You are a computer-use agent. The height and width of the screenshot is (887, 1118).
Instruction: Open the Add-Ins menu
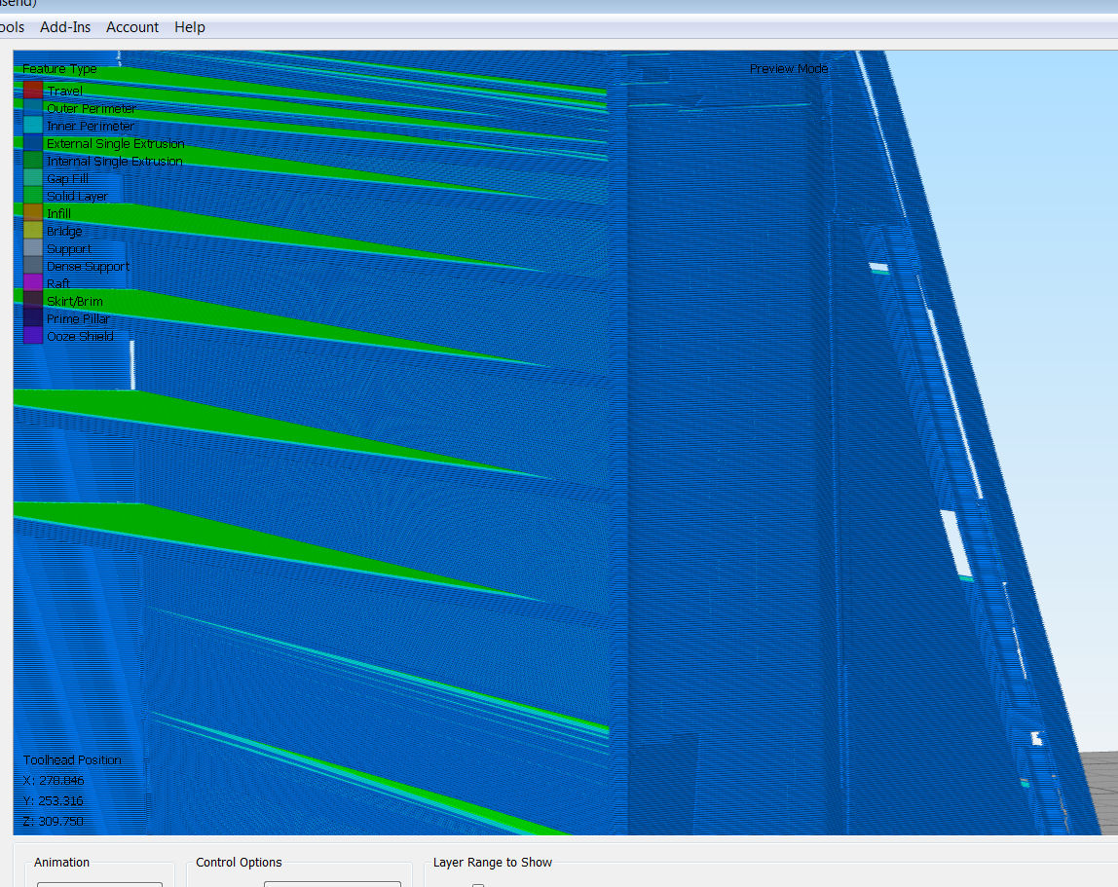[x=65, y=27]
